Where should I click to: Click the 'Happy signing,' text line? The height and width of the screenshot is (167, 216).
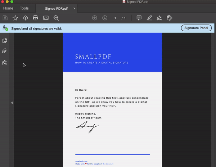(x=86, y=114)
